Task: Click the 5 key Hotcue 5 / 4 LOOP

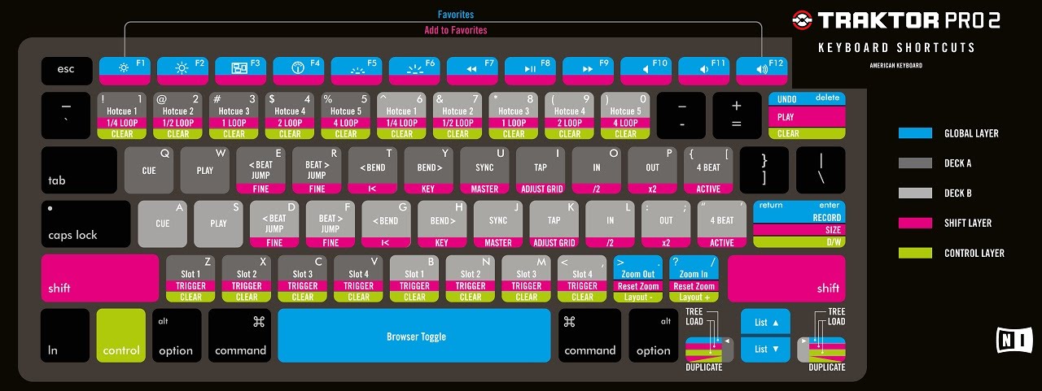Action: click(x=345, y=115)
